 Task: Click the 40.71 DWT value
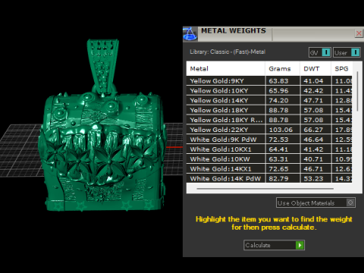(x=313, y=159)
